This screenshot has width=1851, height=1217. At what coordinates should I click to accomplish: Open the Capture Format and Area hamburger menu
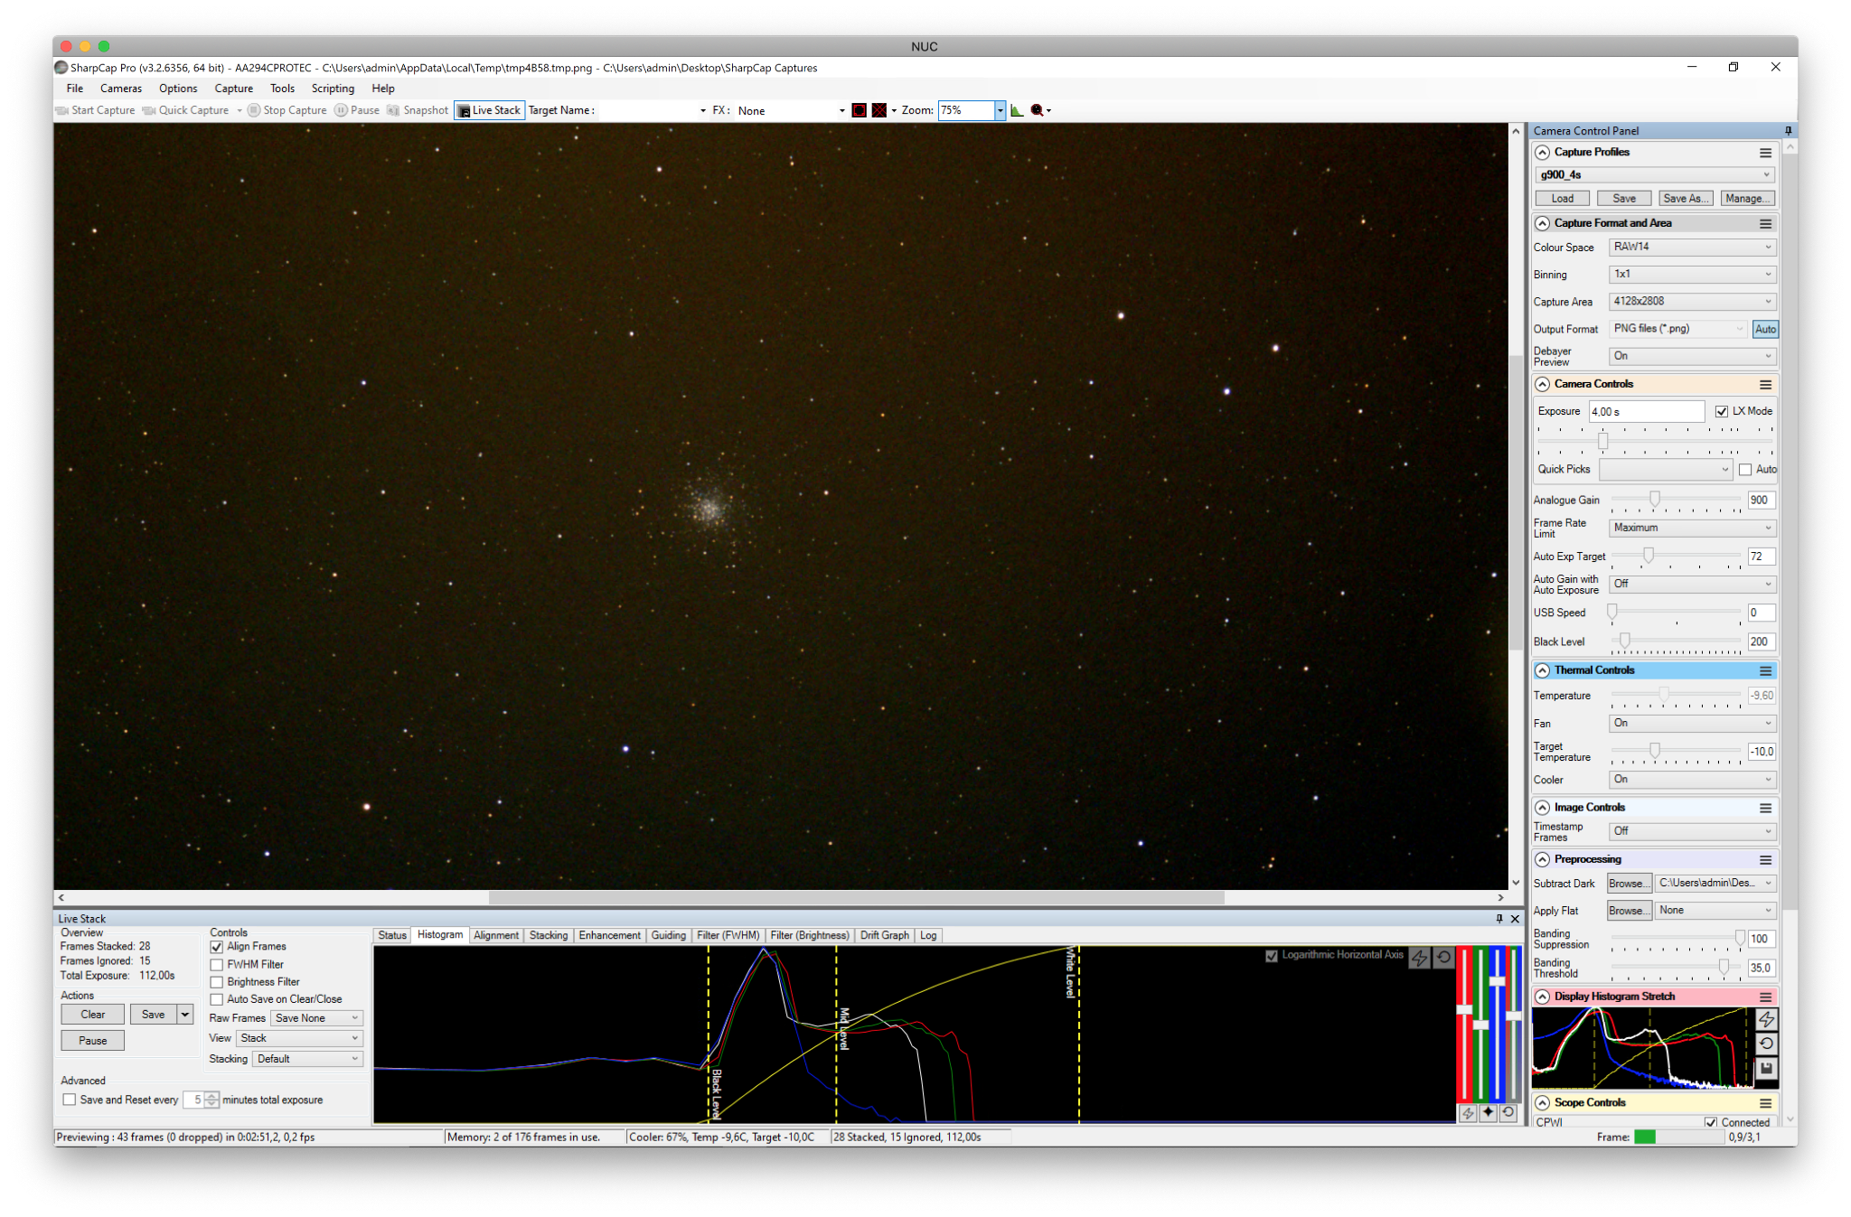point(1765,223)
